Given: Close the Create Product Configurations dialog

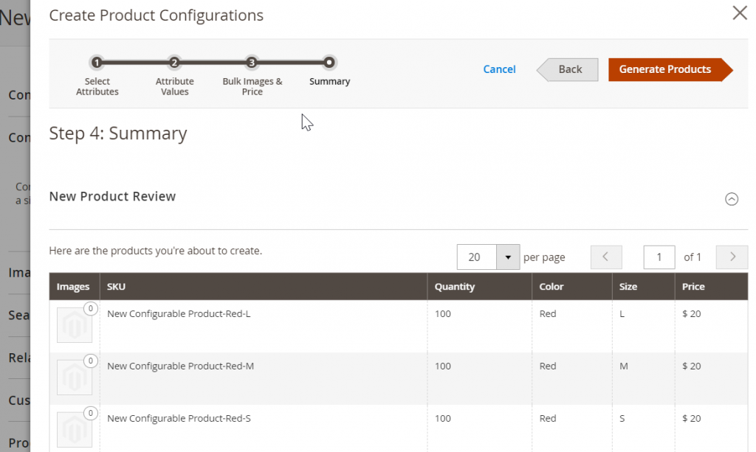Looking at the screenshot, I should click(740, 13).
